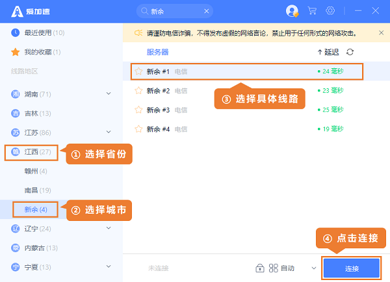
Task: Select the 宁夏 province
Action: point(38,267)
